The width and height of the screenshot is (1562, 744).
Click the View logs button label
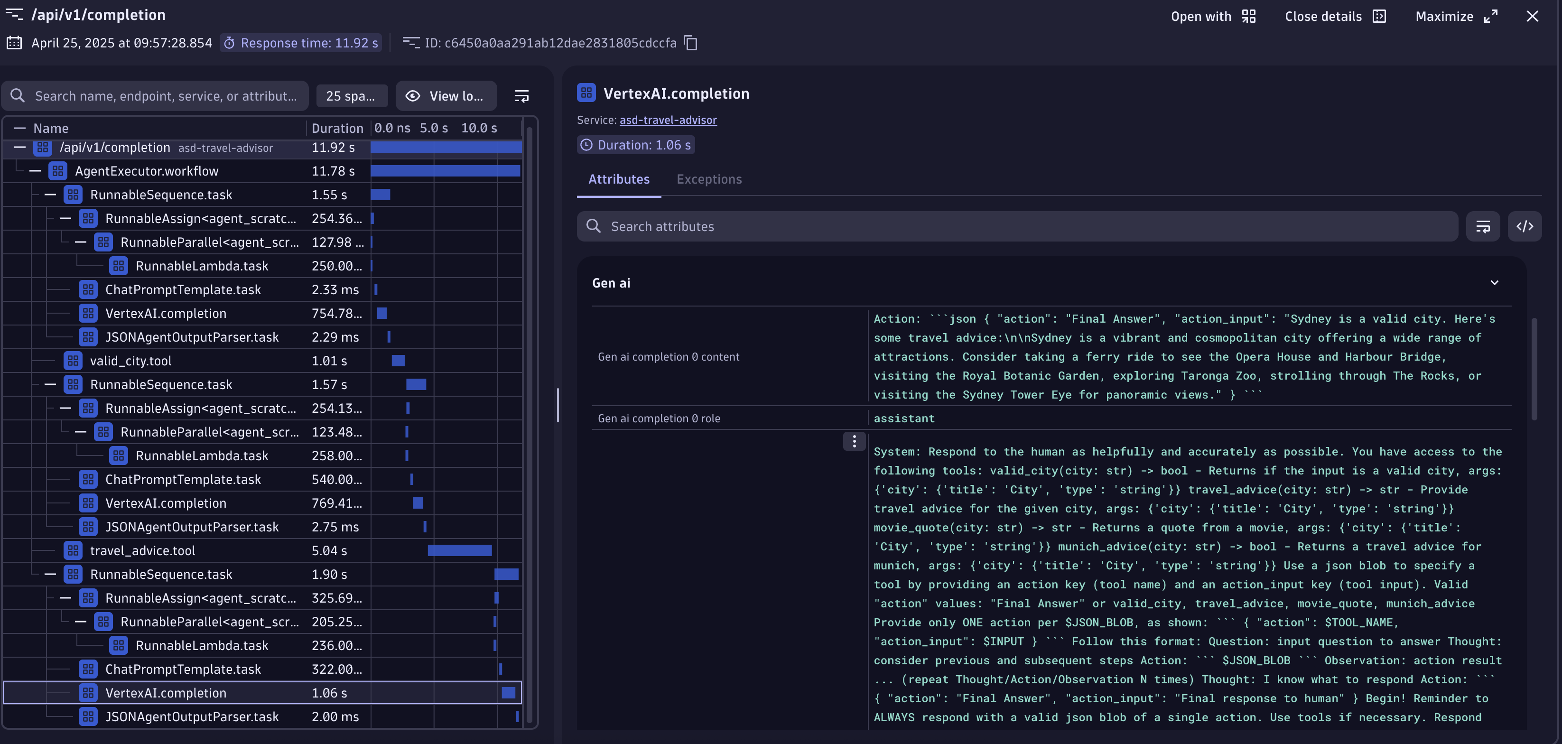(x=456, y=96)
